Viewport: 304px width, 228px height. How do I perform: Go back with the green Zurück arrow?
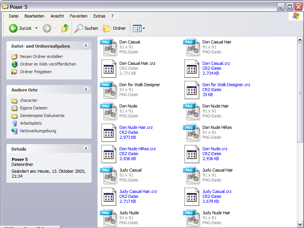click(13, 28)
